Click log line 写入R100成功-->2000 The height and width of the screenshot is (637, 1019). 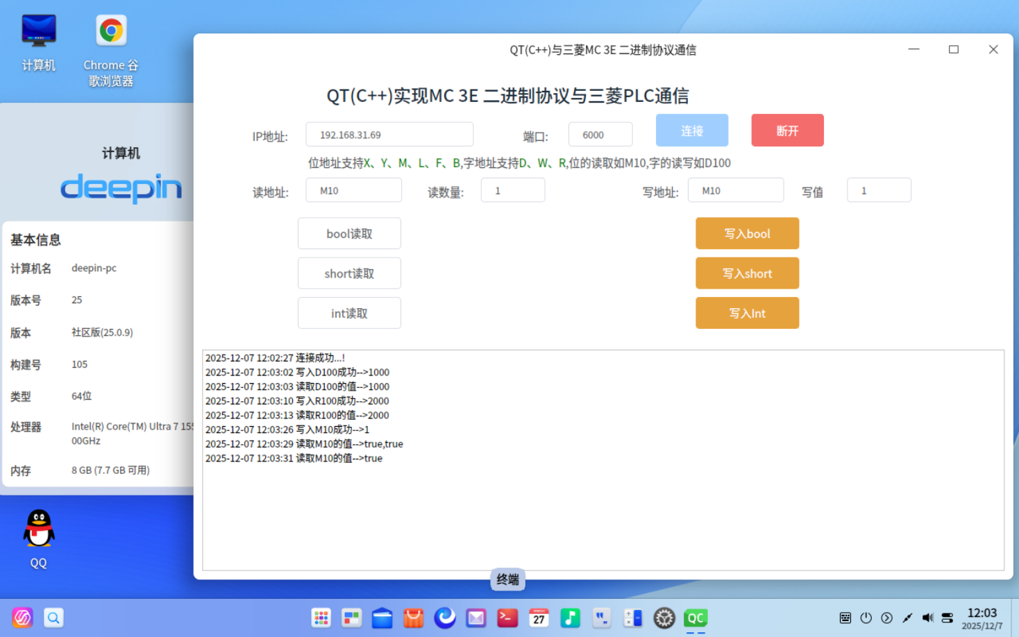click(297, 401)
